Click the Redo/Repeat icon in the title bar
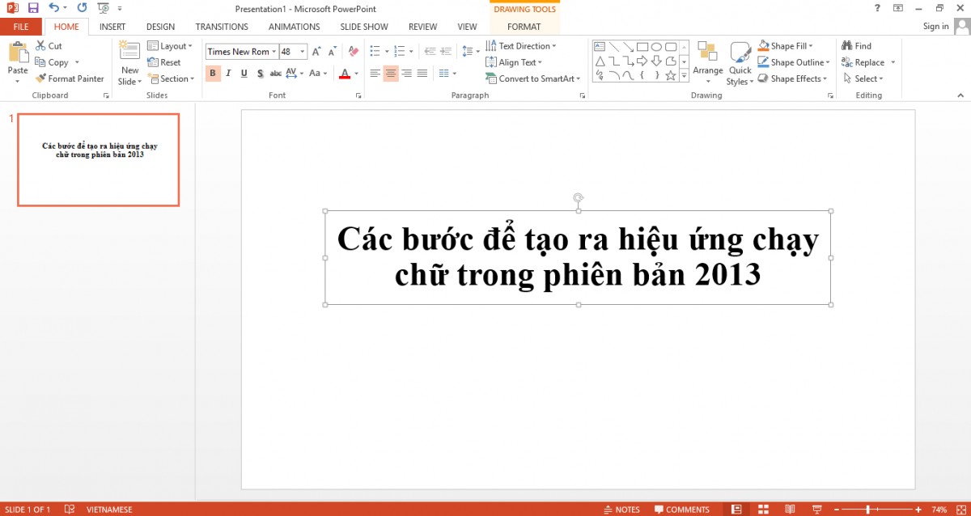Image resolution: width=971 pixels, height=516 pixels. pos(82,8)
